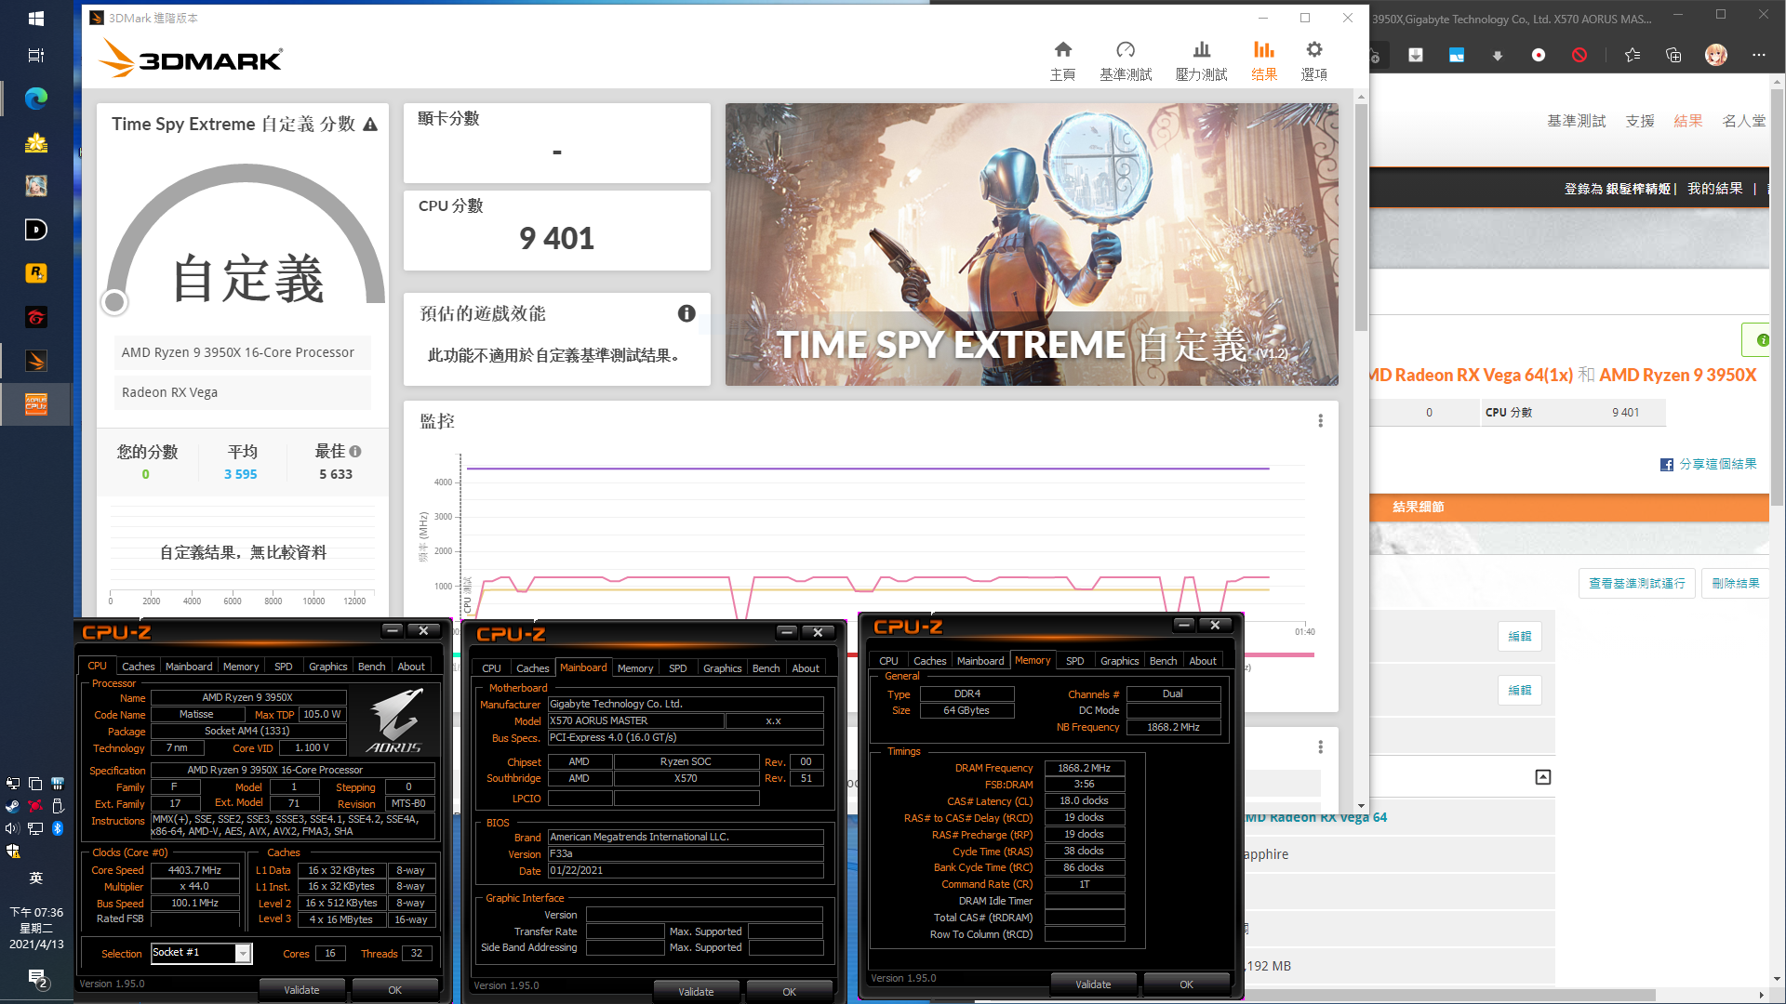
Task: Switch to AORUS CPU-Z taskbar icon
Action: click(36, 404)
